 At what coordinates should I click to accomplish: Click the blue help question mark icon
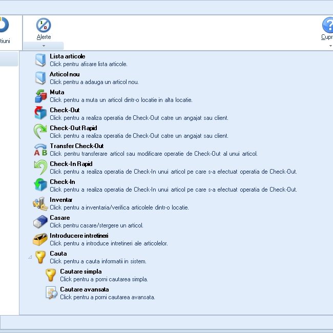click(328, 25)
